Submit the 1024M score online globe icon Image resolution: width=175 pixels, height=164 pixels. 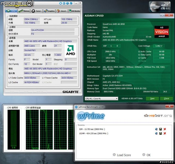156,133
